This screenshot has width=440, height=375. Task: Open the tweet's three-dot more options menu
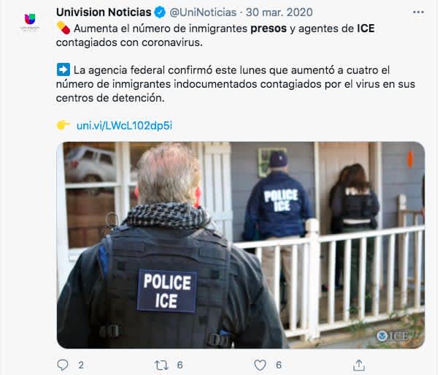pyautogui.click(x=418, y=12)
